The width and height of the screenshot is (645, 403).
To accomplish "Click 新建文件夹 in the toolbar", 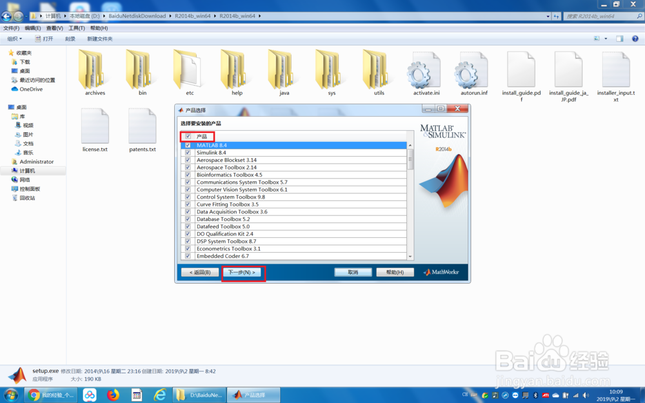I will tap(99, 39).
